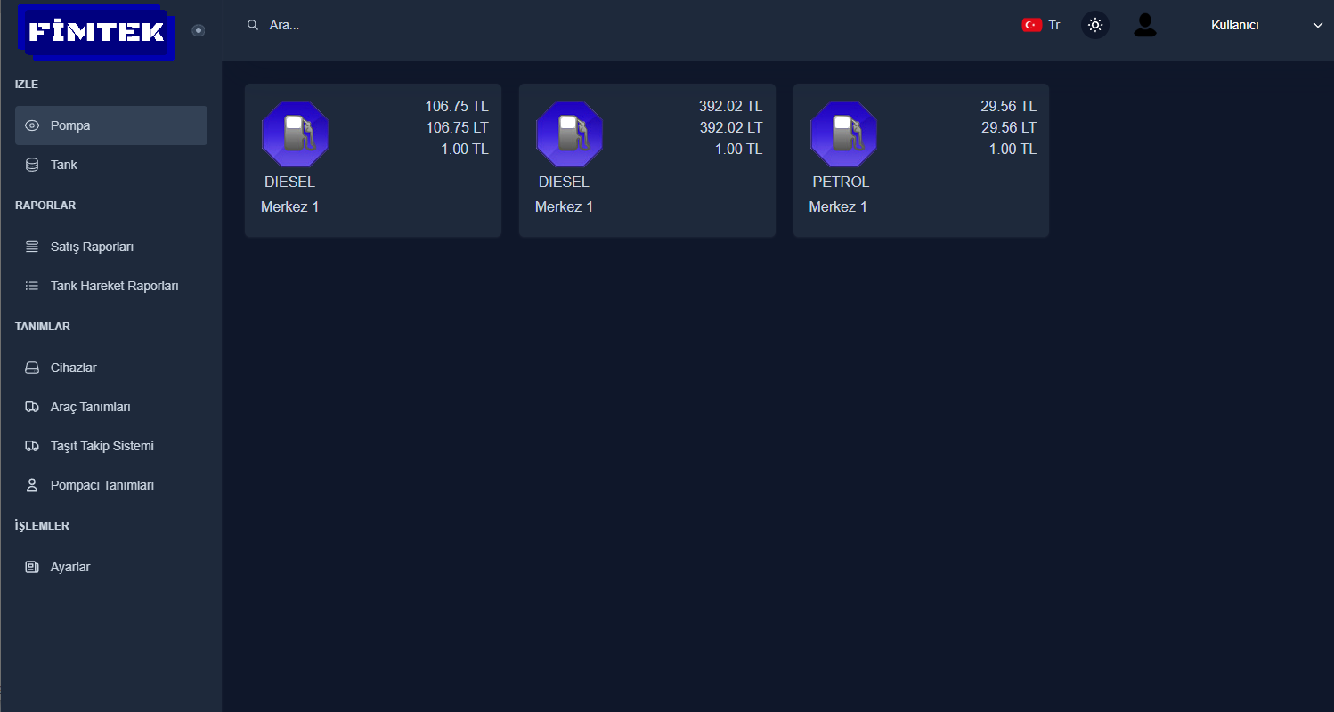Screen dimensions: 1334x712
Task: Go to Tank Hareket Raporları
Action: pyautogui.click(x=114, y=286)
